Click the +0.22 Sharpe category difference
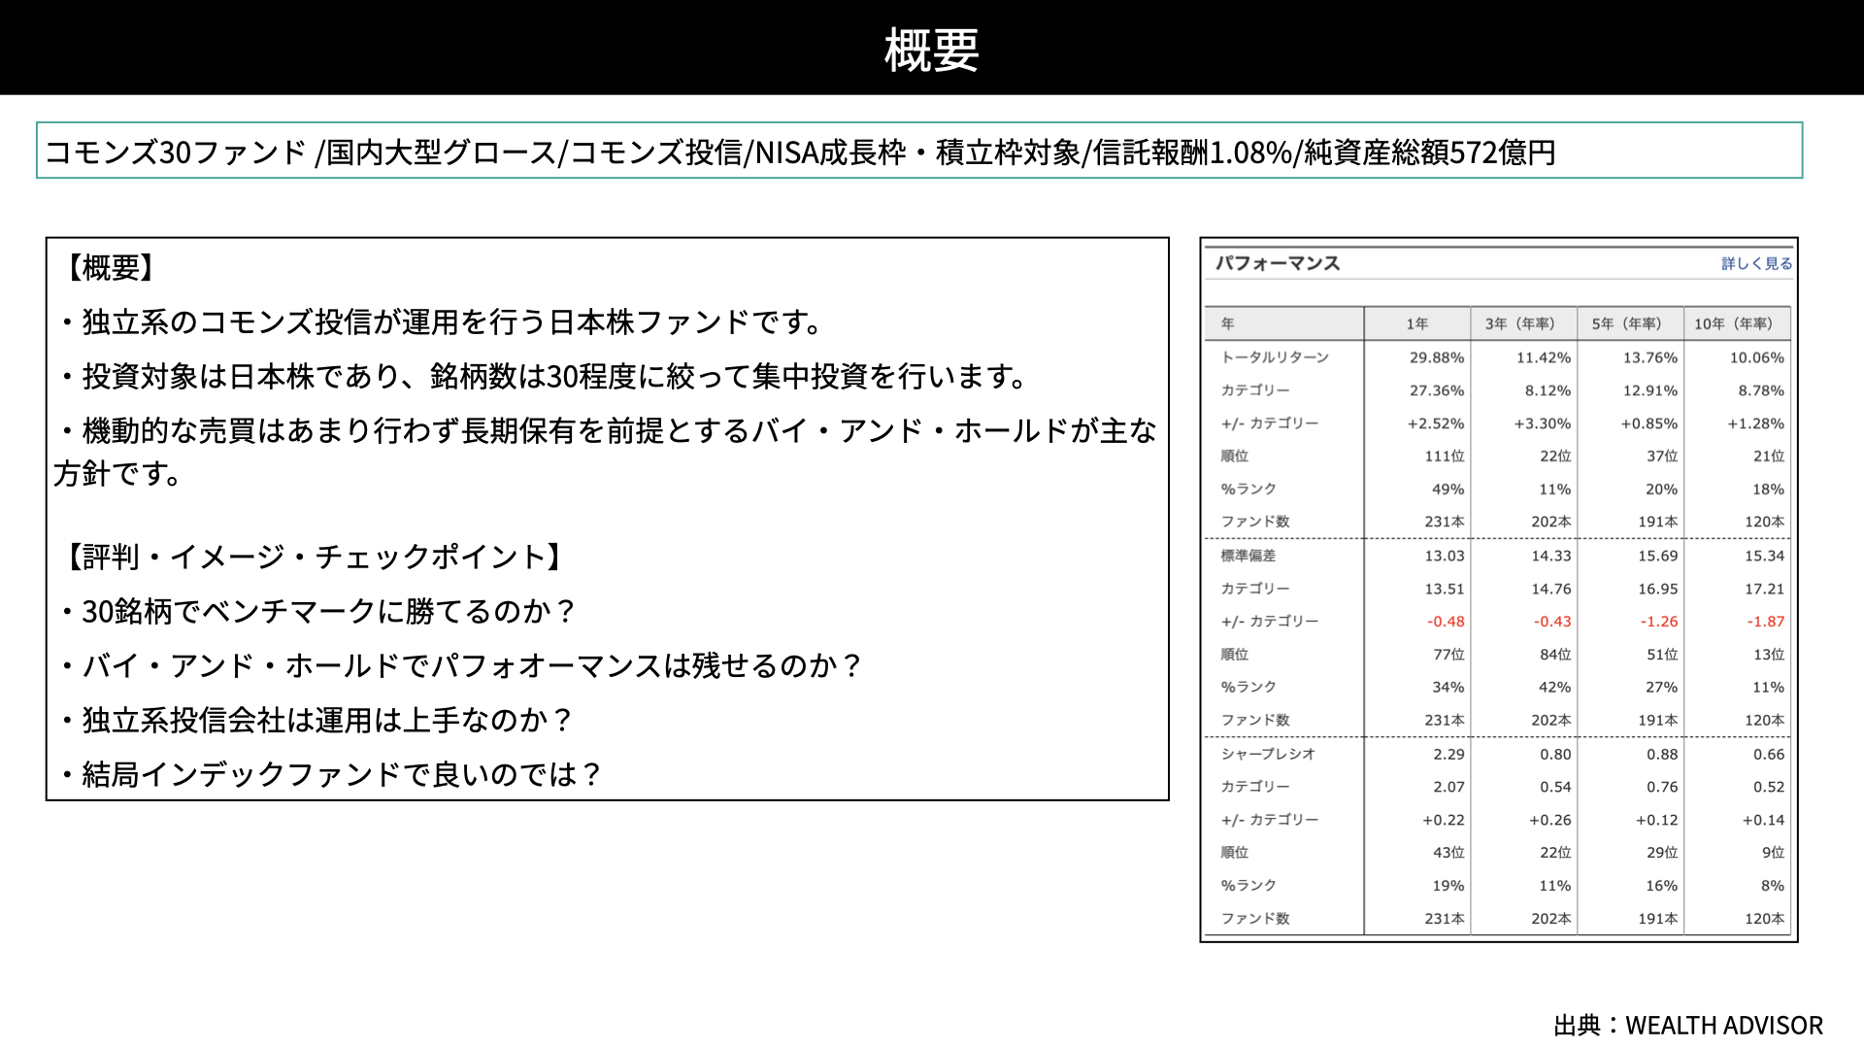Screen dimensions: 1864x1049 tap(1444, 820)
